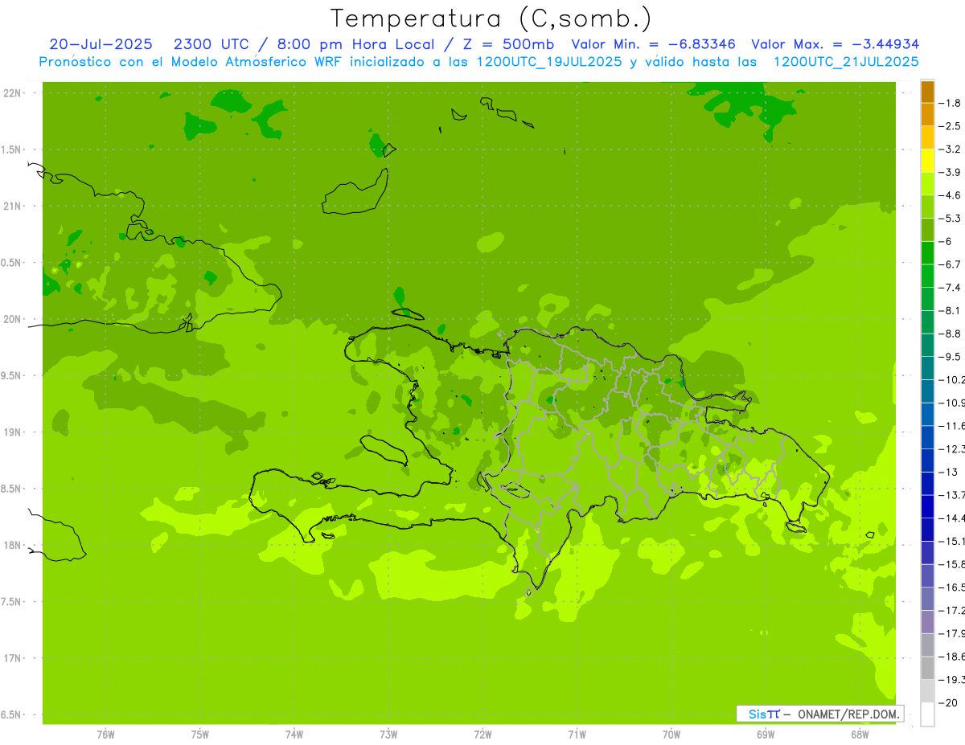Click the "-13" color bar value

click(948, 472)
